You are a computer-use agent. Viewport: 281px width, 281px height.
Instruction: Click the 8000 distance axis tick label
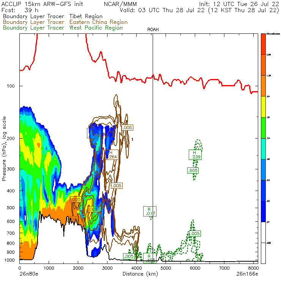click(253, 268)
